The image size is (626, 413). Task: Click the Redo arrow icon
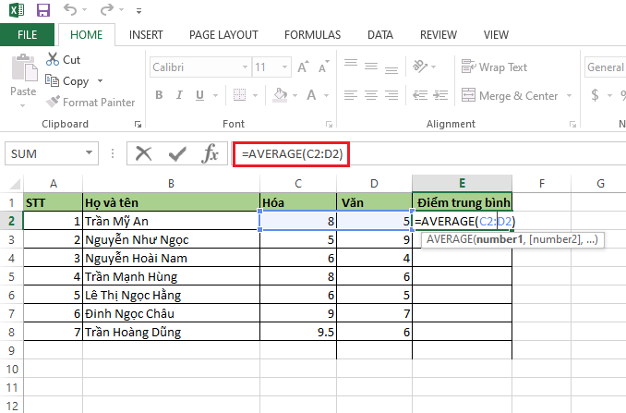point(106,9)
